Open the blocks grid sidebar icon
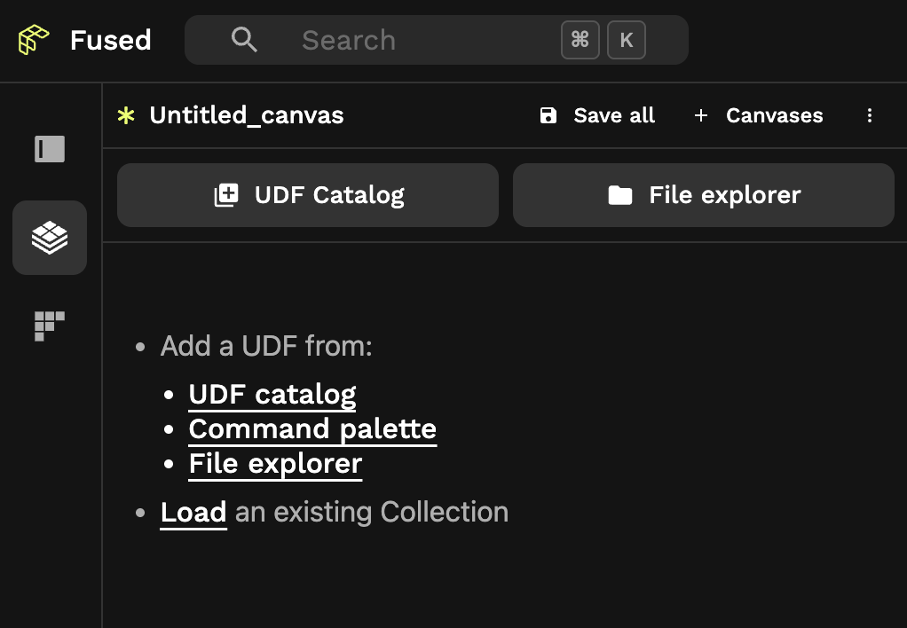 [x=50, y=326]
